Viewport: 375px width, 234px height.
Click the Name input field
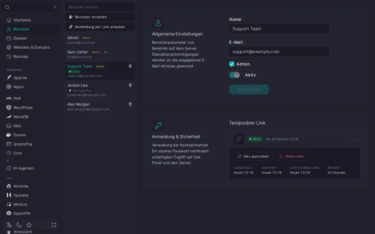279,29
